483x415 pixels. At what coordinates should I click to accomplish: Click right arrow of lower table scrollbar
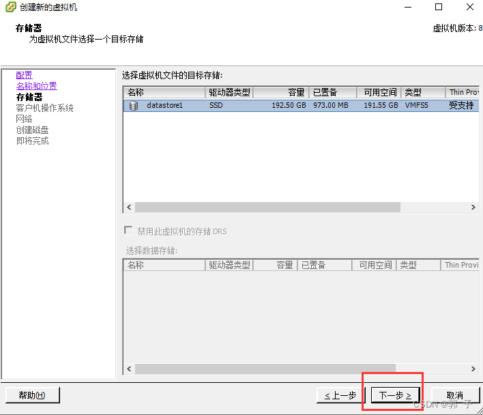pyautogui.click(x=473, y=369)
